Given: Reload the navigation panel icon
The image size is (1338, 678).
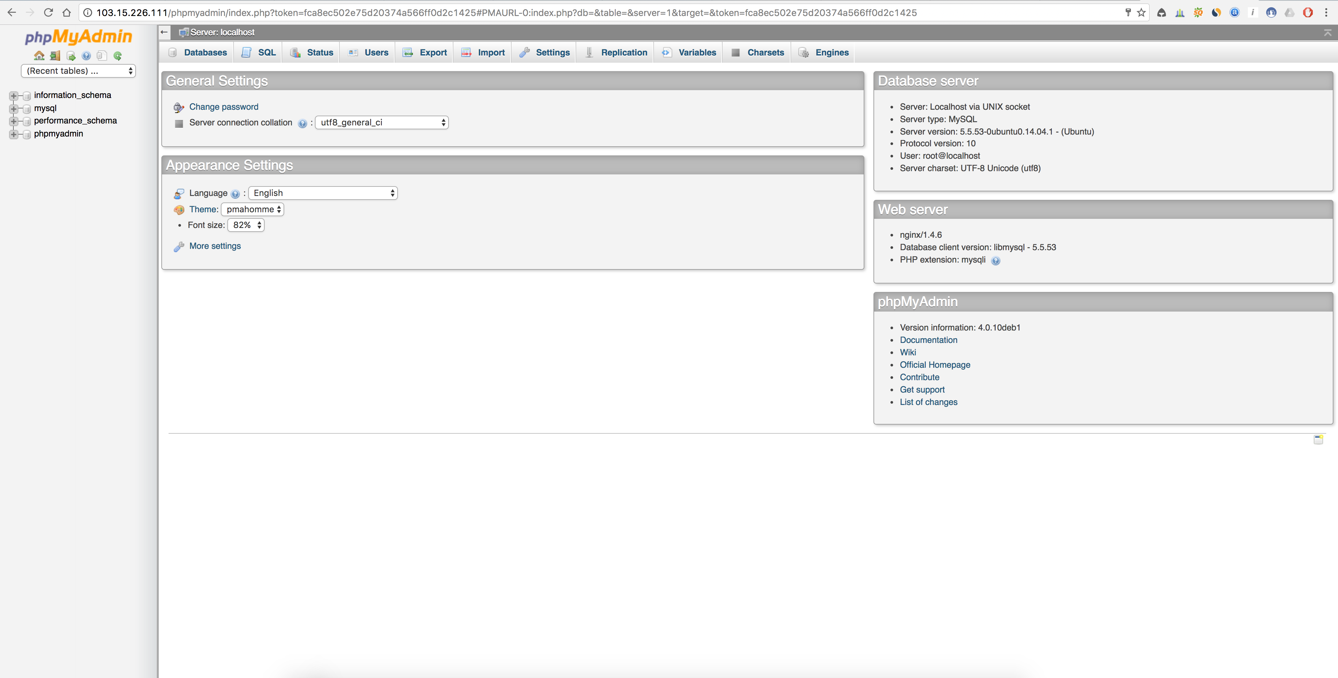Looking at the screenshot, I should click(x=118, y=56).
